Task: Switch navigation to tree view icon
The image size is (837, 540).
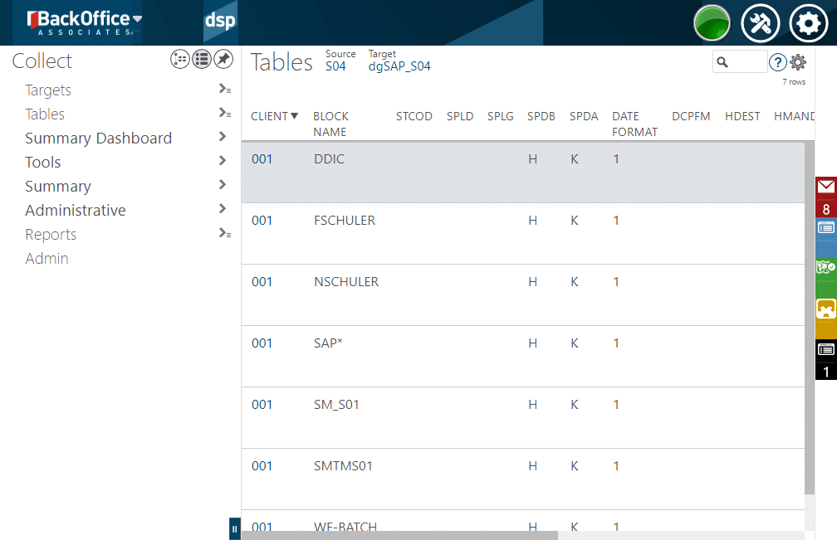Action: point(180,59)
